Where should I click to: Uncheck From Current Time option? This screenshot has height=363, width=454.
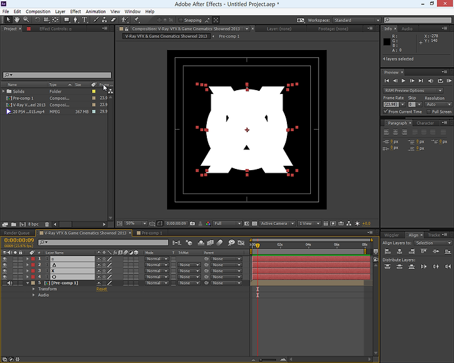pos(386,112)
